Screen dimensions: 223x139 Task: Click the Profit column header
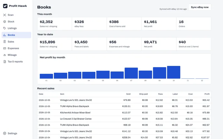click(207, 94)
